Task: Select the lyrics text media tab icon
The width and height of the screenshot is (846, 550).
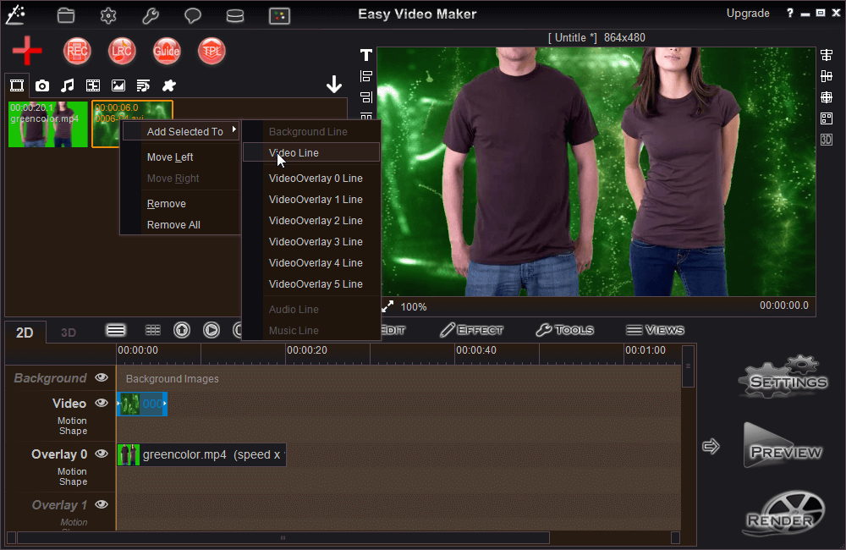Action: coord(144,85)
